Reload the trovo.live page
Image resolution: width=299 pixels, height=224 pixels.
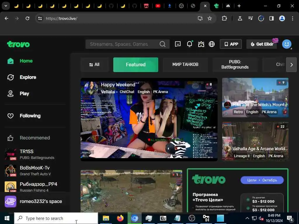point(27,18)
